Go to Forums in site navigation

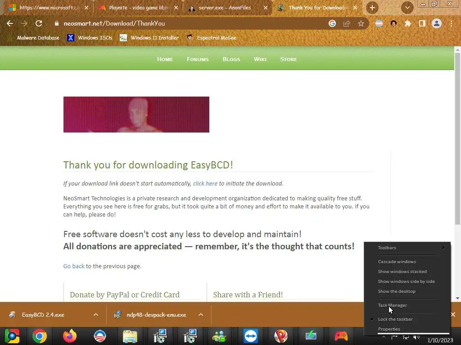pyautogui.click(x=198, y=59)
